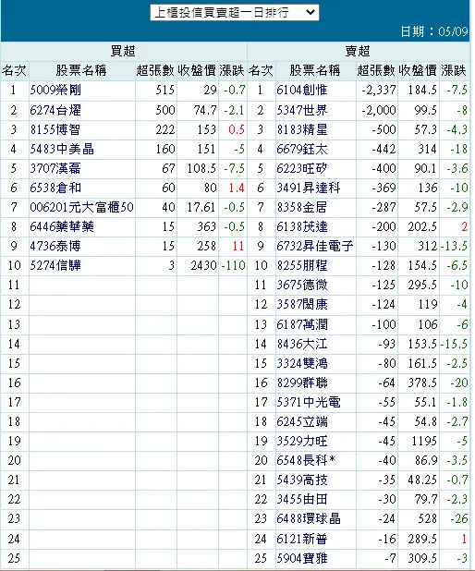Open stock link 5009榮剛
The width and height of the screenshot is (475, 571).
tap(55, 90)
